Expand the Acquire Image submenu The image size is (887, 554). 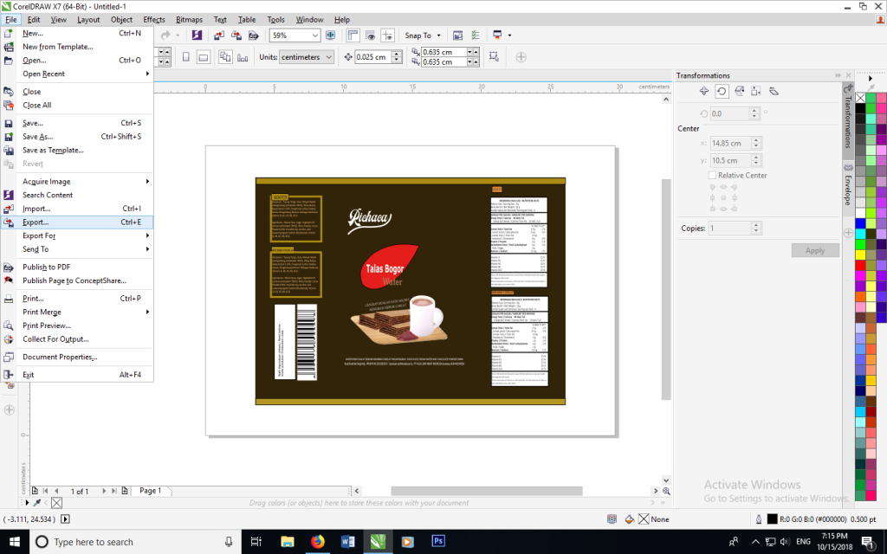(147, 182)
